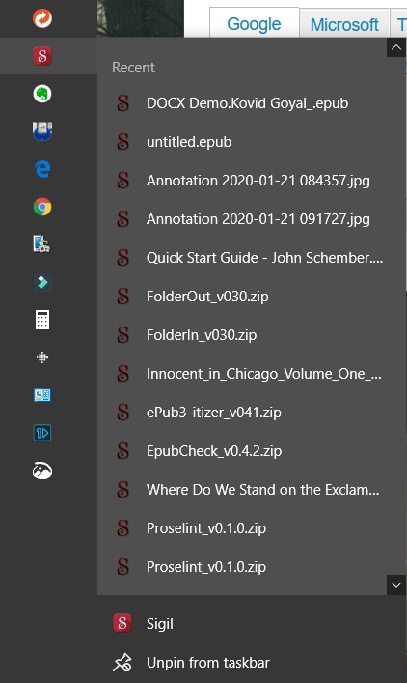Launch Google Chrome from the taskbar
This screenshot has height=683, width=407.
pos(42,207)
